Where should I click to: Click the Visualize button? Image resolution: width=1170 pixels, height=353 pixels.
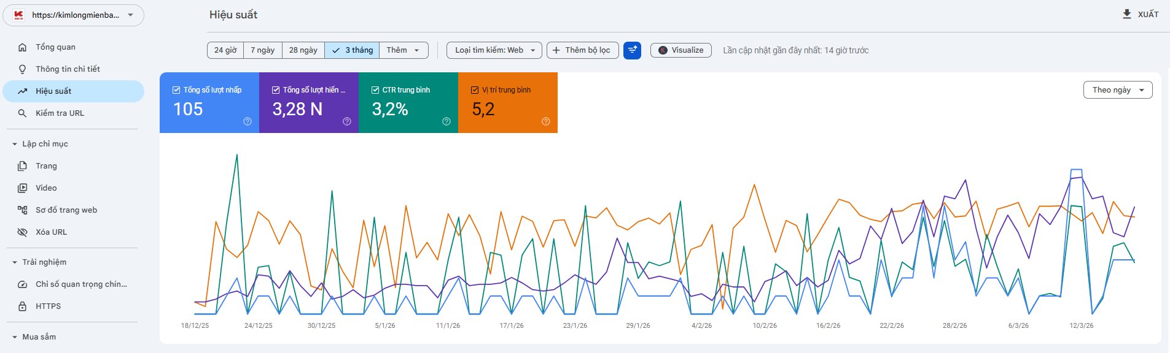681,50
